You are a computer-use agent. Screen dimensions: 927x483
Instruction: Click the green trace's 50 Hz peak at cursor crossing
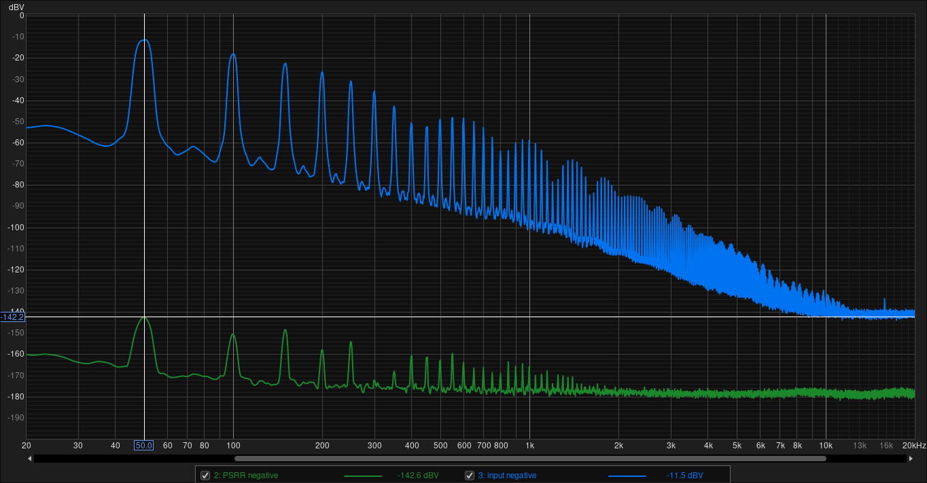(x=143, y=317)
